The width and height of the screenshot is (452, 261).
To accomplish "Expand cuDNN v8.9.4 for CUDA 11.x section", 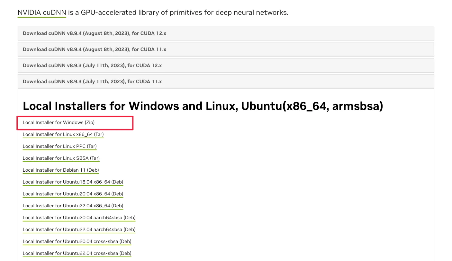I will pyautogui.click(x=94, y=50).
